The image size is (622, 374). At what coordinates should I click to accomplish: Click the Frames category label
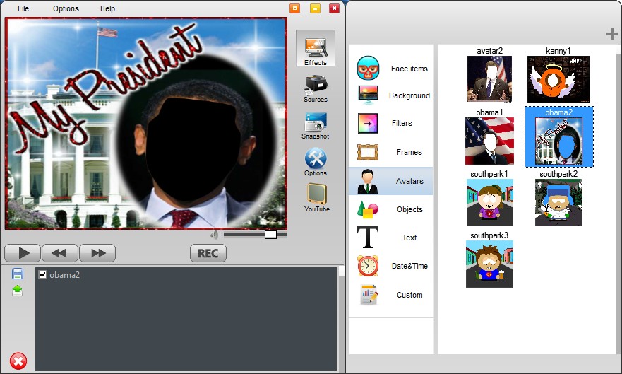coord(409,152)
